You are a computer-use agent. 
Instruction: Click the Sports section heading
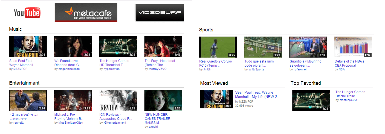206,29
